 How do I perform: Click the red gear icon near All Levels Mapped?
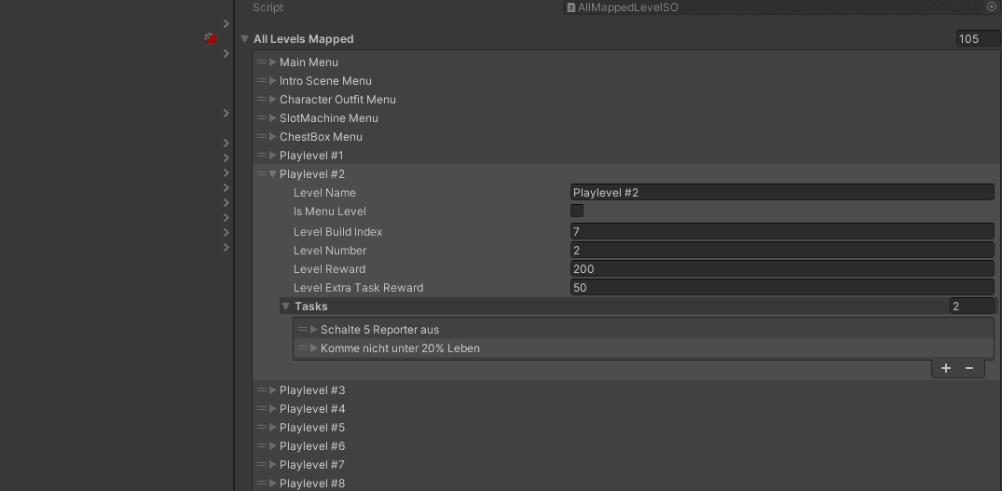(x=211, y=39)
